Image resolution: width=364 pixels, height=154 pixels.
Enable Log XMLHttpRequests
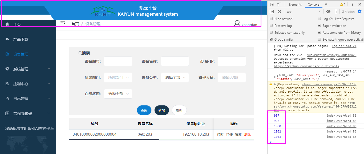(x=319, y=19)
